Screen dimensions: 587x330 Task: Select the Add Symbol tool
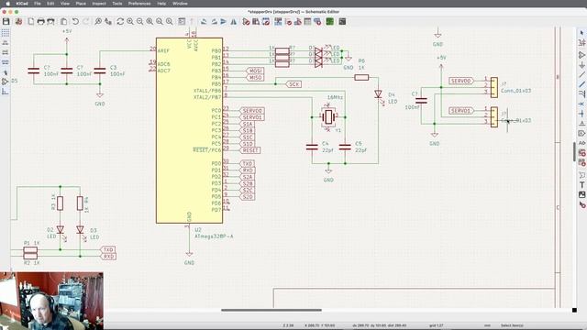pyautogui.click(x=581, y=55)
